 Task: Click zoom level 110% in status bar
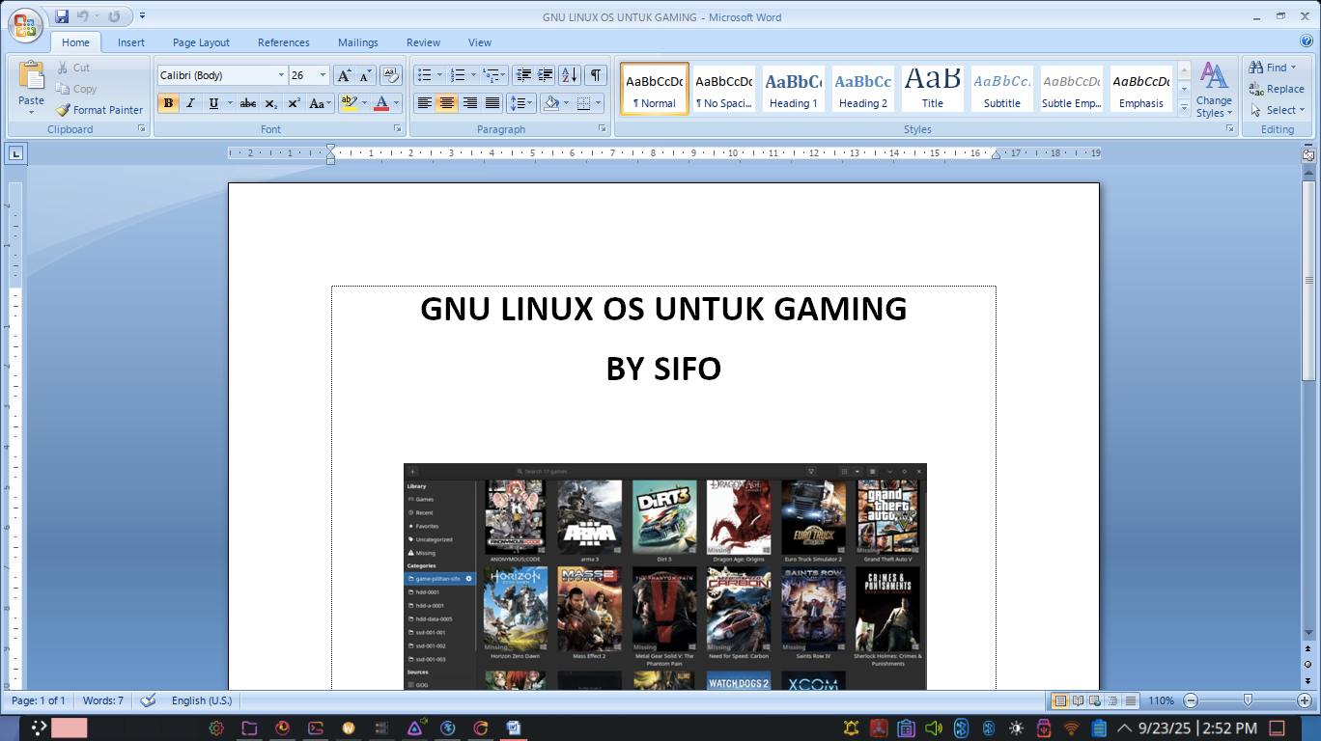click(x=1161, y=700)
